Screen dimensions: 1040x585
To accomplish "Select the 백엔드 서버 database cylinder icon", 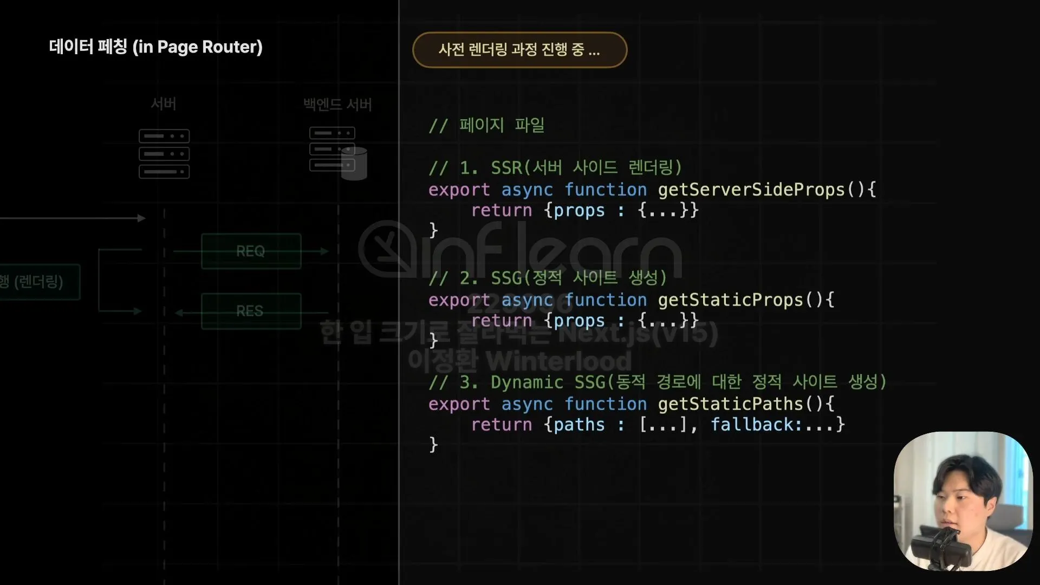I will click(x=358, y=162).
